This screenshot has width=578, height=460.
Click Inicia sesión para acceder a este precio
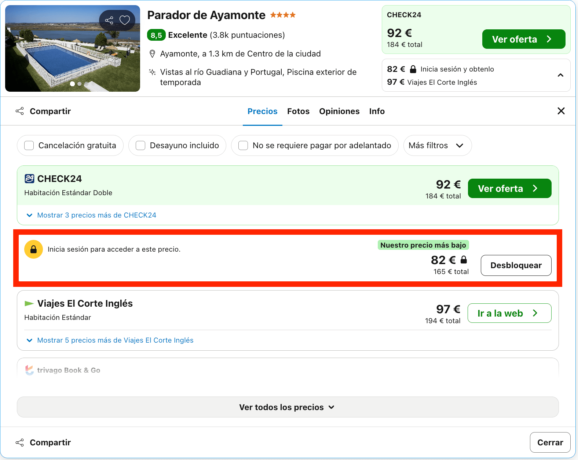pos(114,249)
